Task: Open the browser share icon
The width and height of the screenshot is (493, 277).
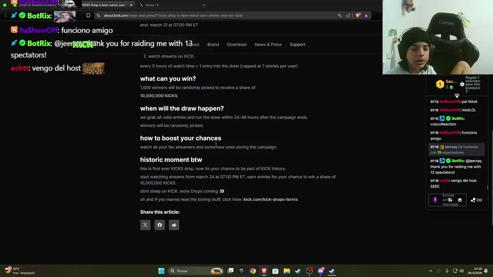Action: pyautogui.click(x=349, y=15)
